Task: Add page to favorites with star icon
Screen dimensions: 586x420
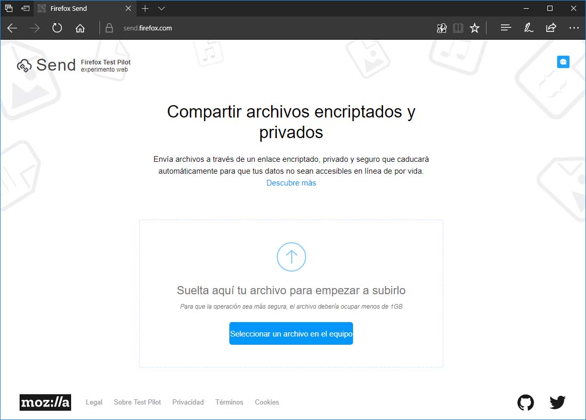Action: (475, 28)
